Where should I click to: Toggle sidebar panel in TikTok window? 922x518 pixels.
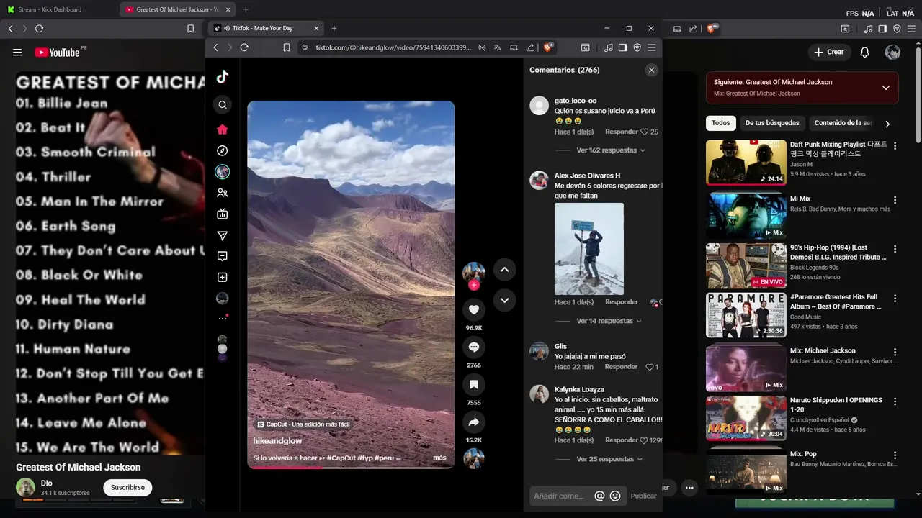click(x=623, y=47)
